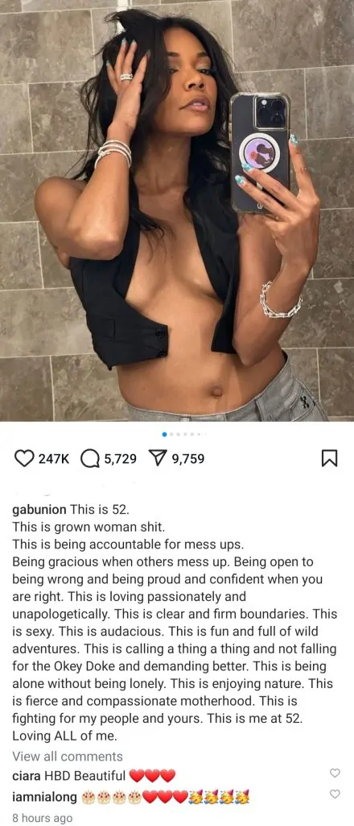This screenshot has width=354, height=826.
Task: Tap the heart like icon
Action: (23, 459)
